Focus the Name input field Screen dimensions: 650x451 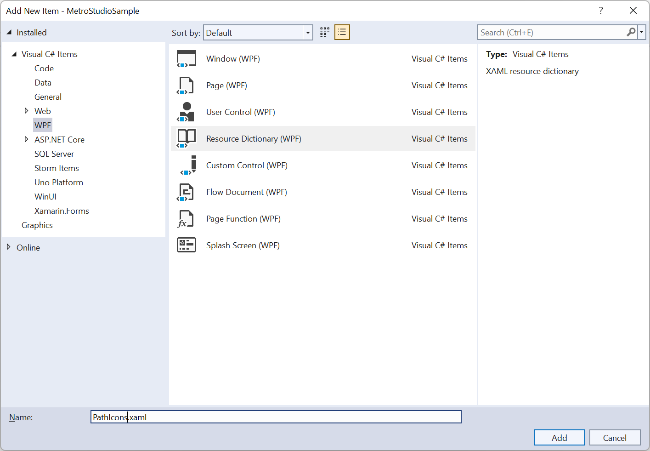pyautogui.click(x=276, y=417)
